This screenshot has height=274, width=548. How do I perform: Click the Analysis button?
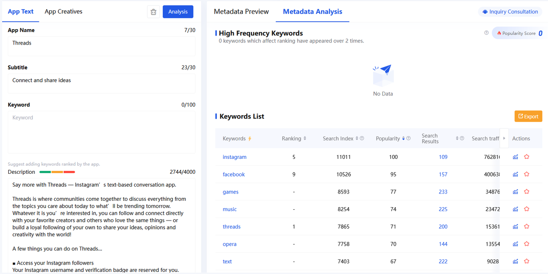coord(178,12)
